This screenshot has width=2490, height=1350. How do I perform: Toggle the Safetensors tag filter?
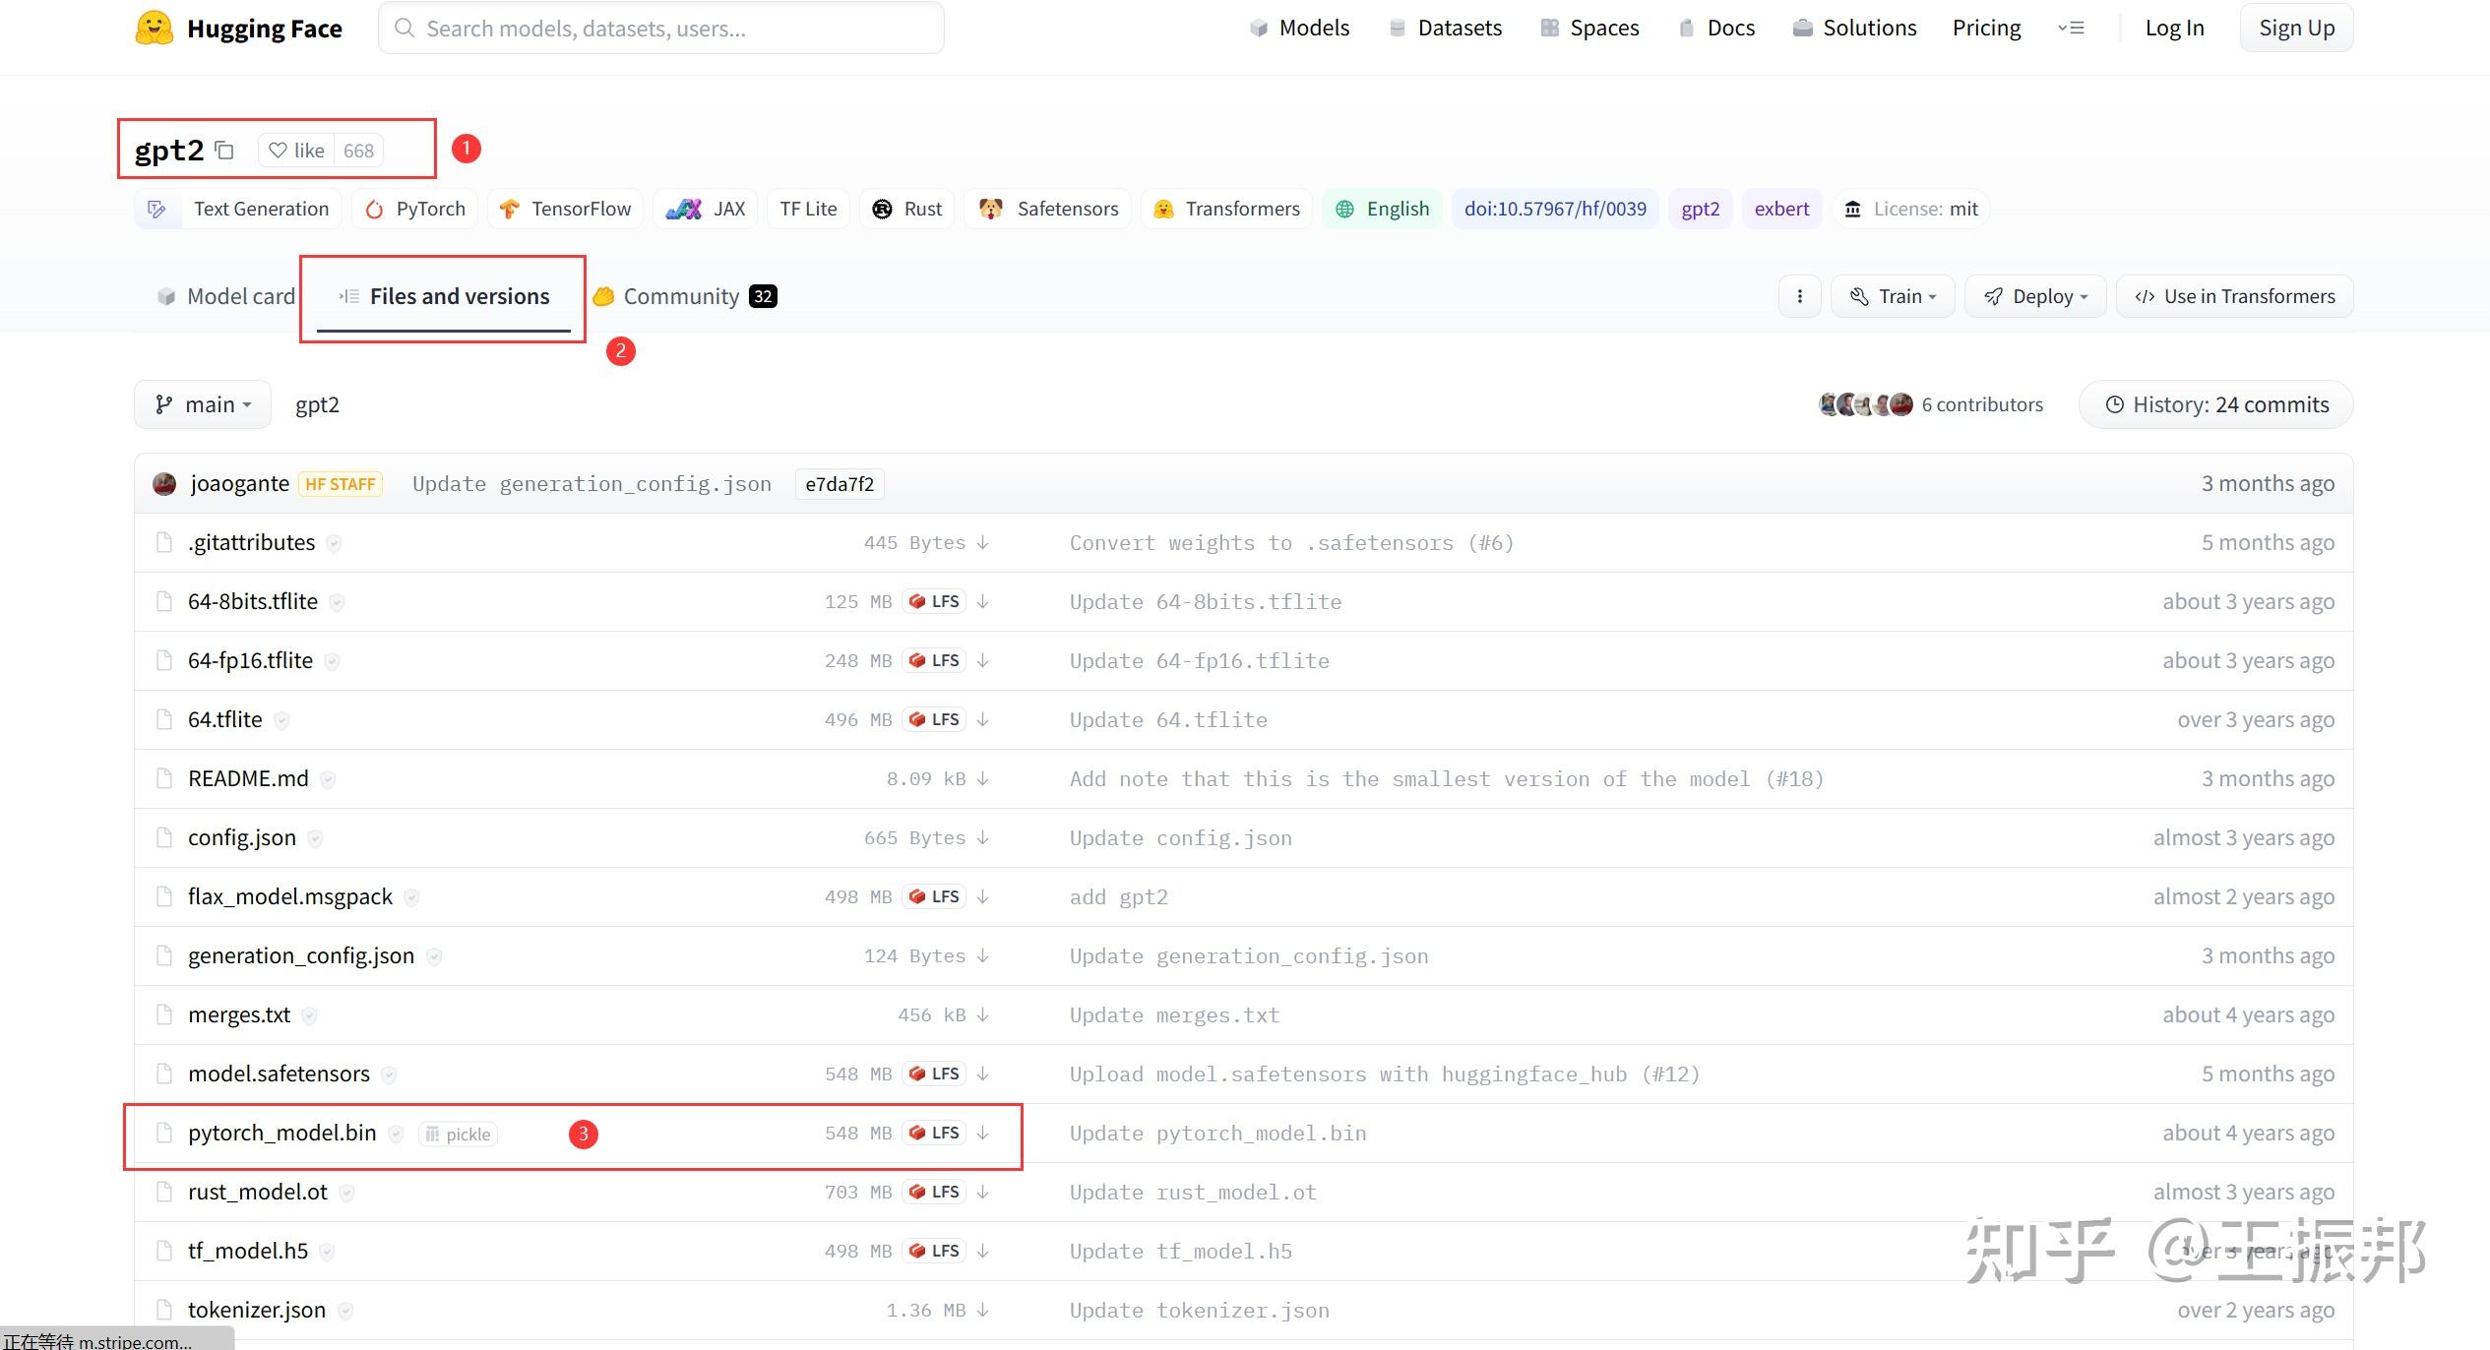1046,209
